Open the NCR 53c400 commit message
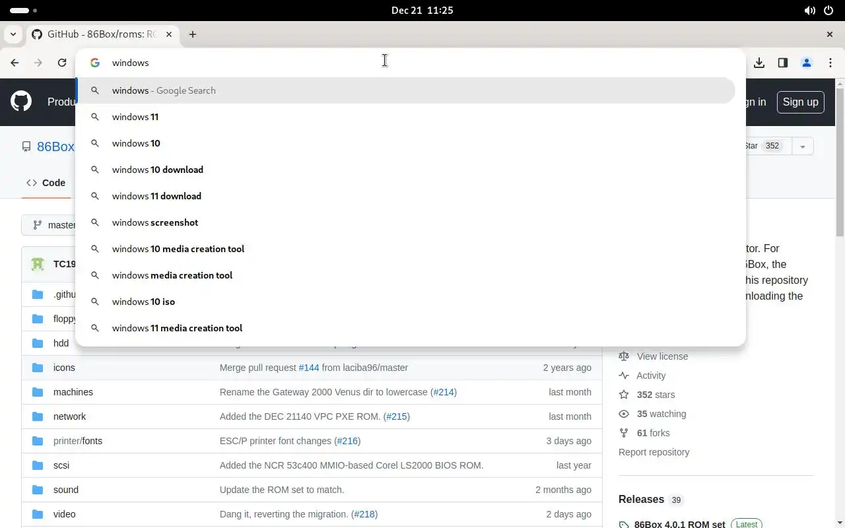Image resolution: width=845 pixels, height=528 pixels. [x=351, y=465]
